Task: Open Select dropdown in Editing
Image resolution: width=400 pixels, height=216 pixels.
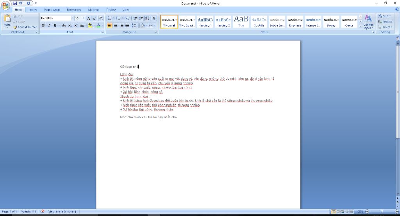Action: point(385,27)
